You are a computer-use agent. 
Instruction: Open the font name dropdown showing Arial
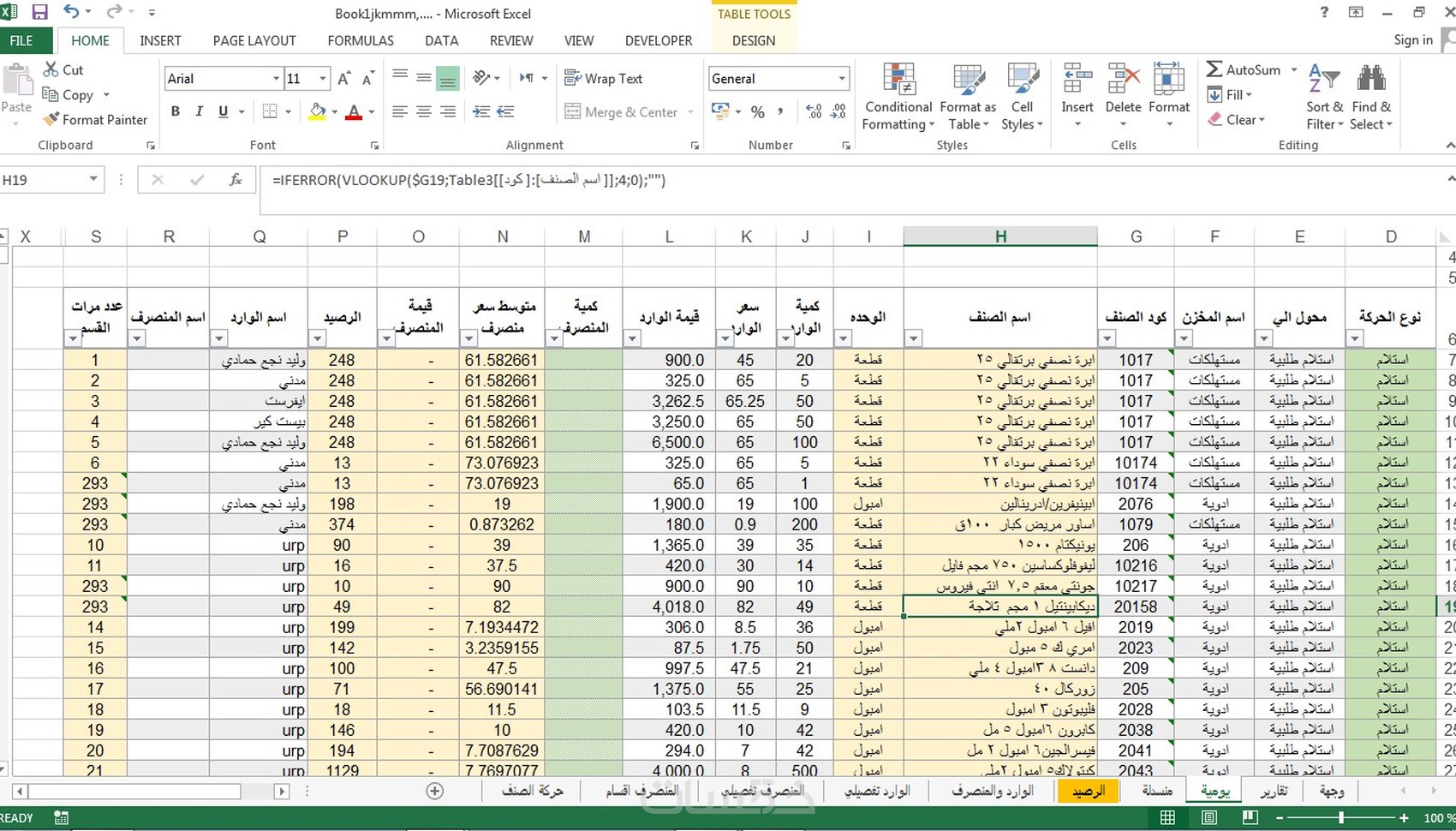[x=276, y=79]
